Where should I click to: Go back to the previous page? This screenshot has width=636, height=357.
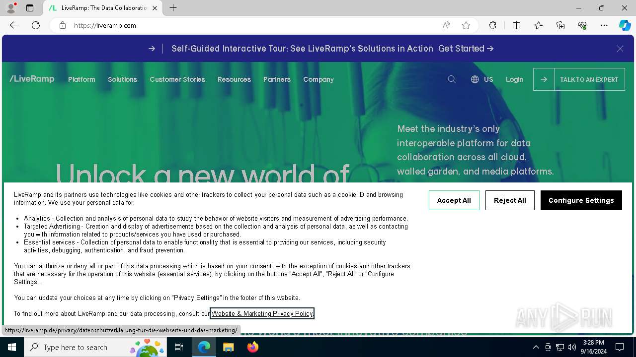click(x=14, y=25)
